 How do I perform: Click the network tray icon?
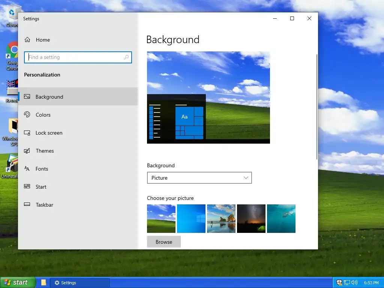346,283
